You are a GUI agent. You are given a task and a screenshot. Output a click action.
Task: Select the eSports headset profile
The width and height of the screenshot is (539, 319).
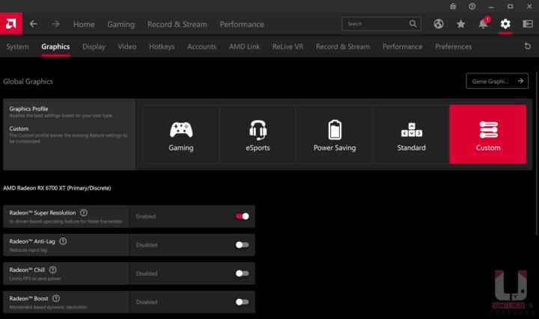(258, 134)
